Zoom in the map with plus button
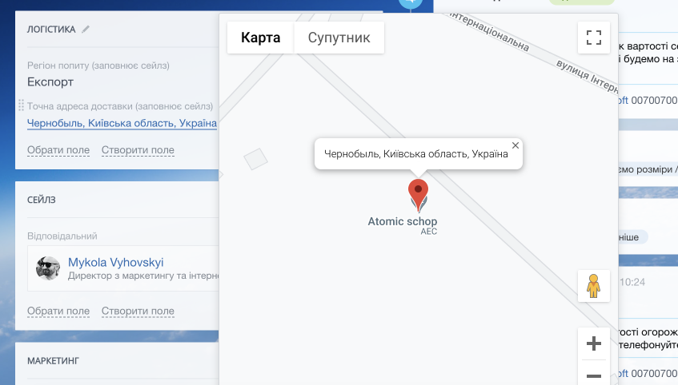Image resolution: width=678 pixels, height=385 pixels. [593, 344]
